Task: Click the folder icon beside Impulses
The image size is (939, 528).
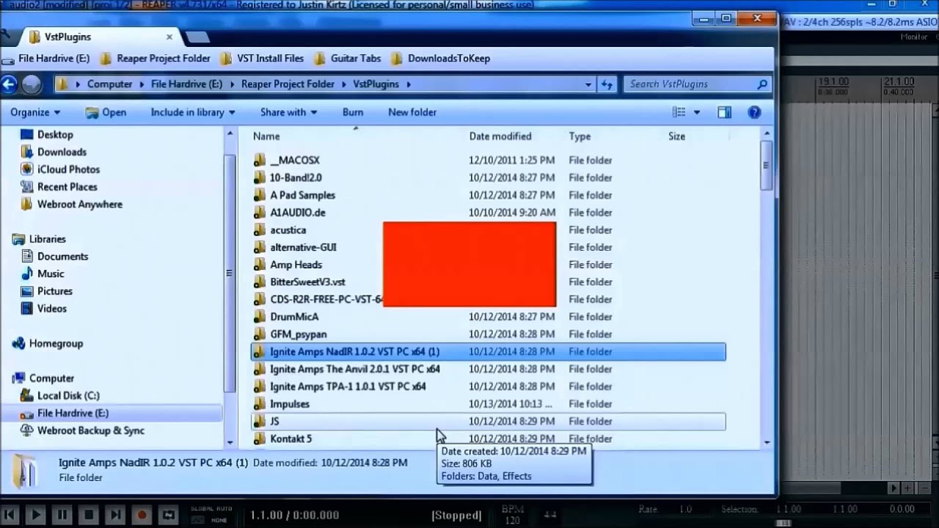Action: pyautogui.click(x=259, y=404)
